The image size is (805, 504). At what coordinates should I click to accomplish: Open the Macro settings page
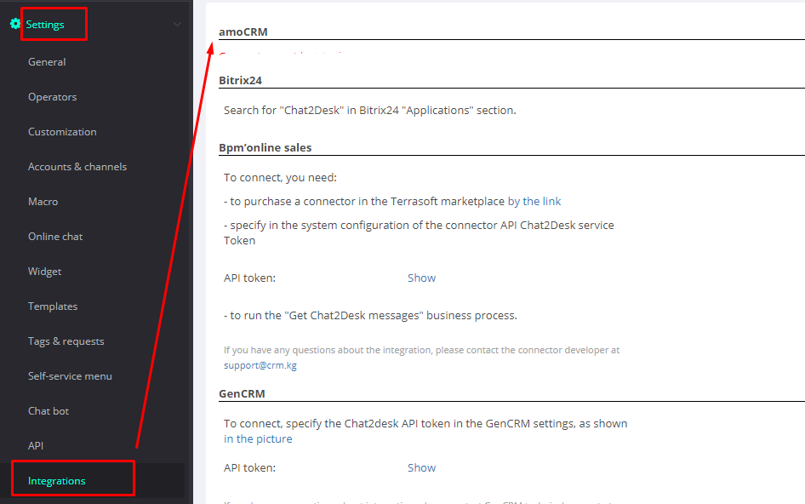43,202
